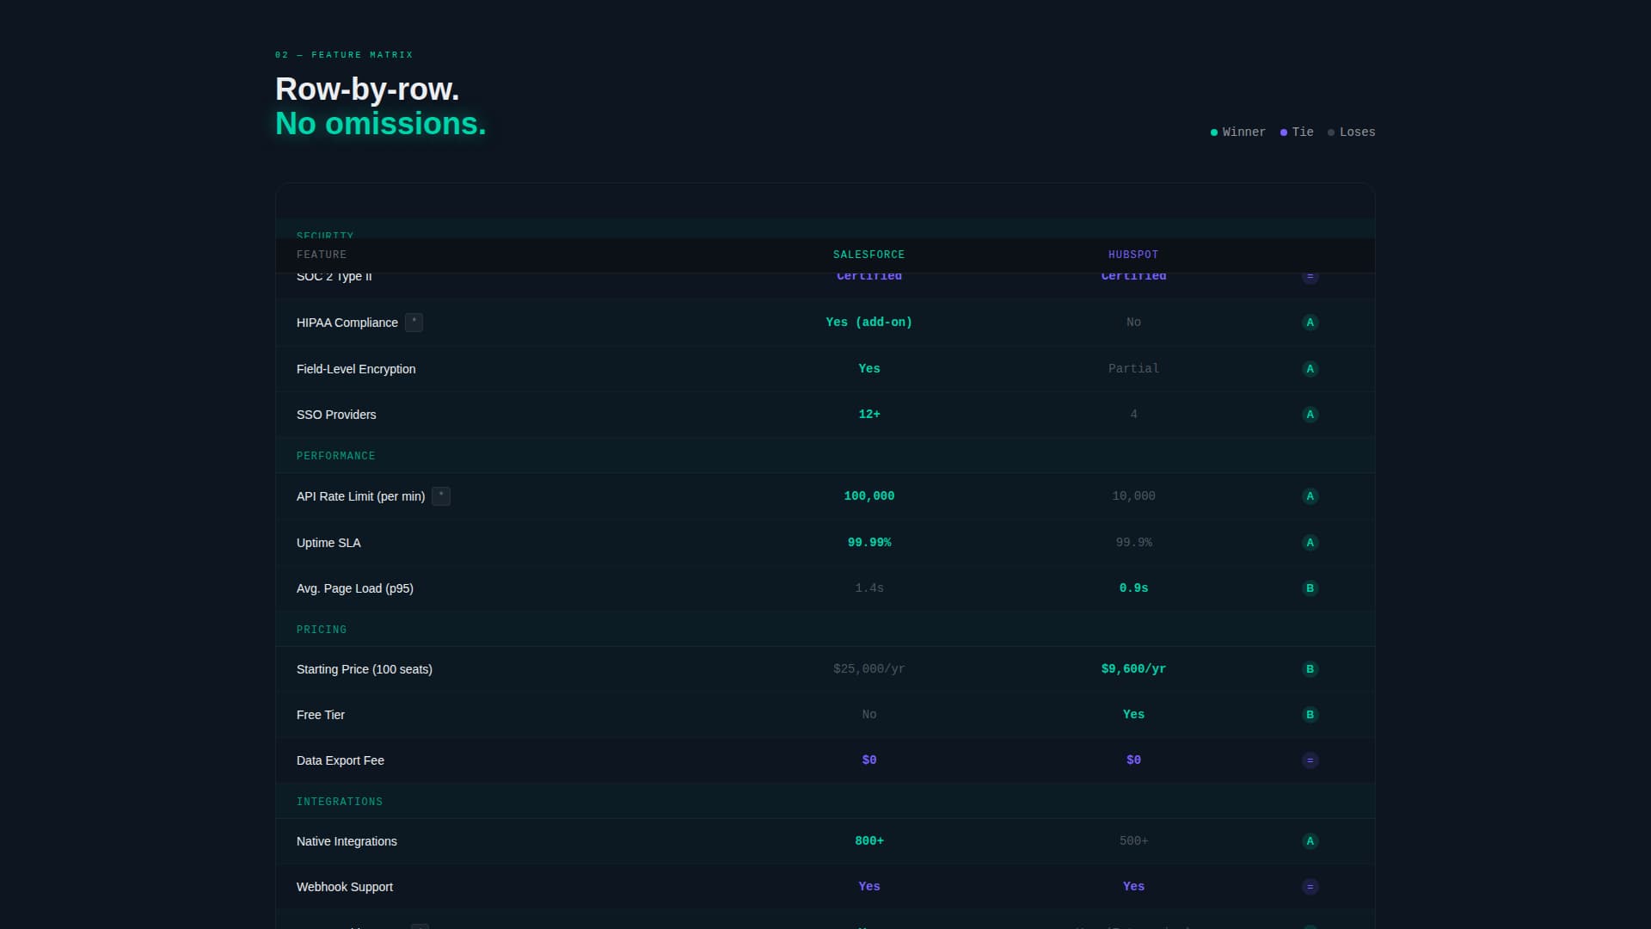Image resolution: width=1651 pixels, height=929 pixels.
Task: Click the Data Export Fee feature name
Action: coord(341,760)
